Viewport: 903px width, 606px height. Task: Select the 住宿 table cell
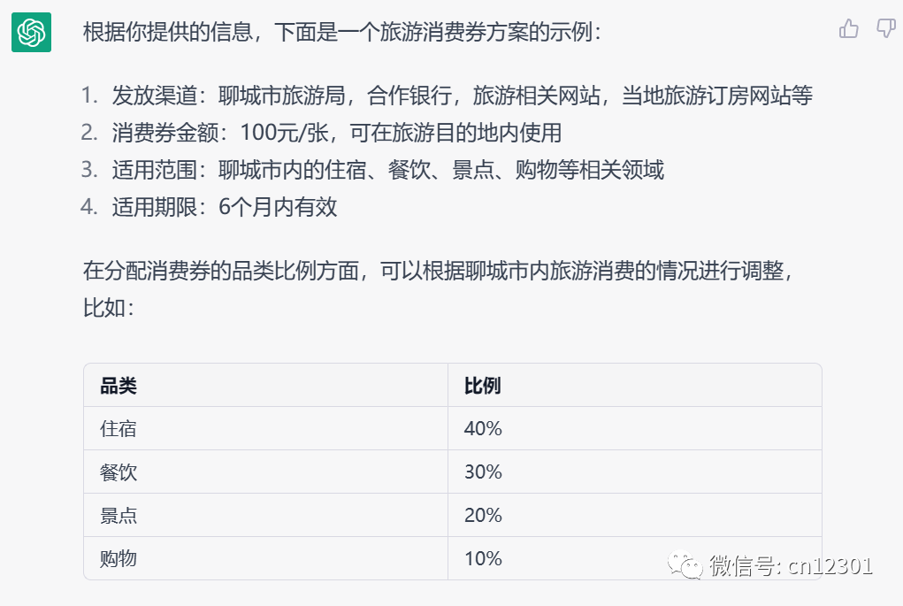tap(265, 428)
